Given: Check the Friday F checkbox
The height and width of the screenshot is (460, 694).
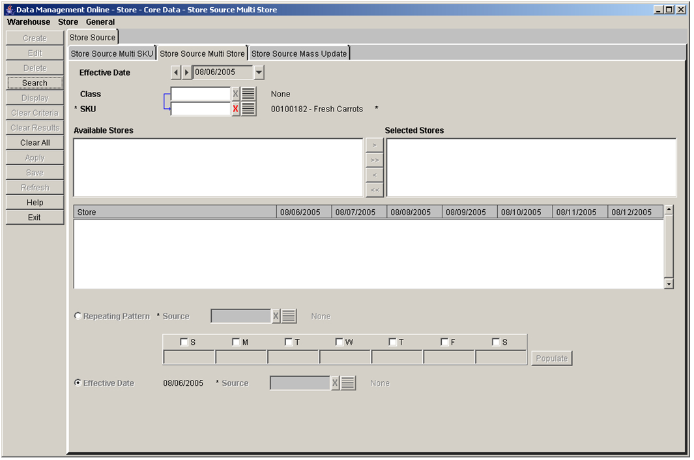Looking at the screenshot, I should pyautogui.click(x=444, y=342).
